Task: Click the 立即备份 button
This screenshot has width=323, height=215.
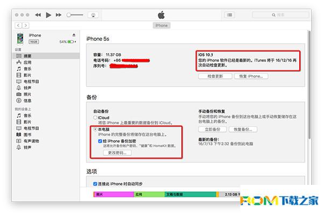Action: pos(213,129)
